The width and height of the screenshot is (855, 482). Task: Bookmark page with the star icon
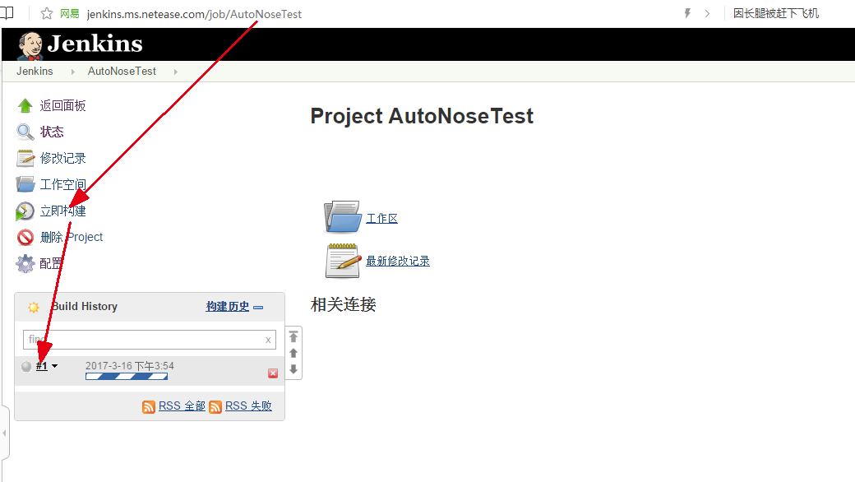[x=47, y=14]
